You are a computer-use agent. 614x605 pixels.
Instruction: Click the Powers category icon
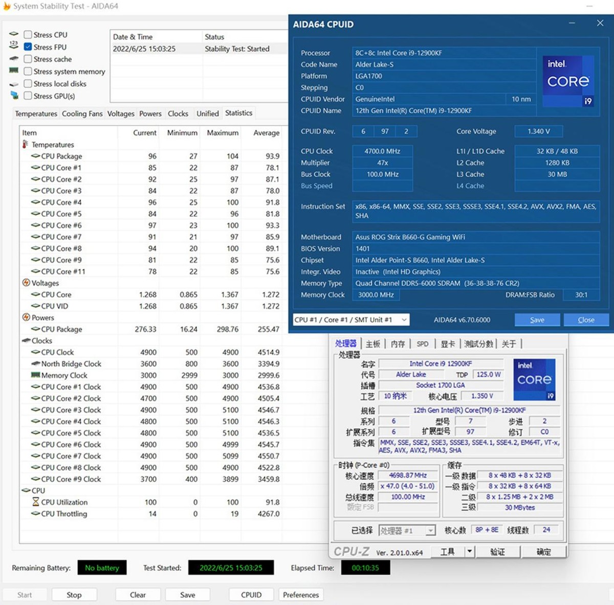pyautogui.click(x=26, y=317)
